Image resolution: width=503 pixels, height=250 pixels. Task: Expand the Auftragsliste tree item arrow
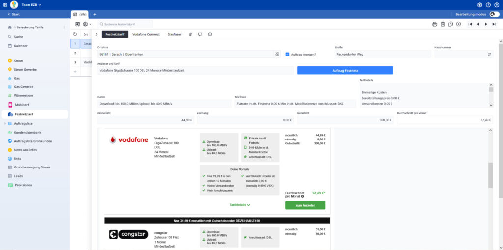point(4,124)
